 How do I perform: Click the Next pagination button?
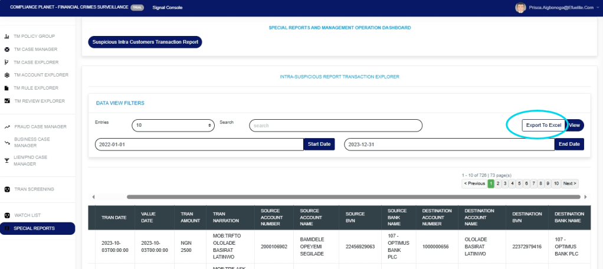pos(569,183)
